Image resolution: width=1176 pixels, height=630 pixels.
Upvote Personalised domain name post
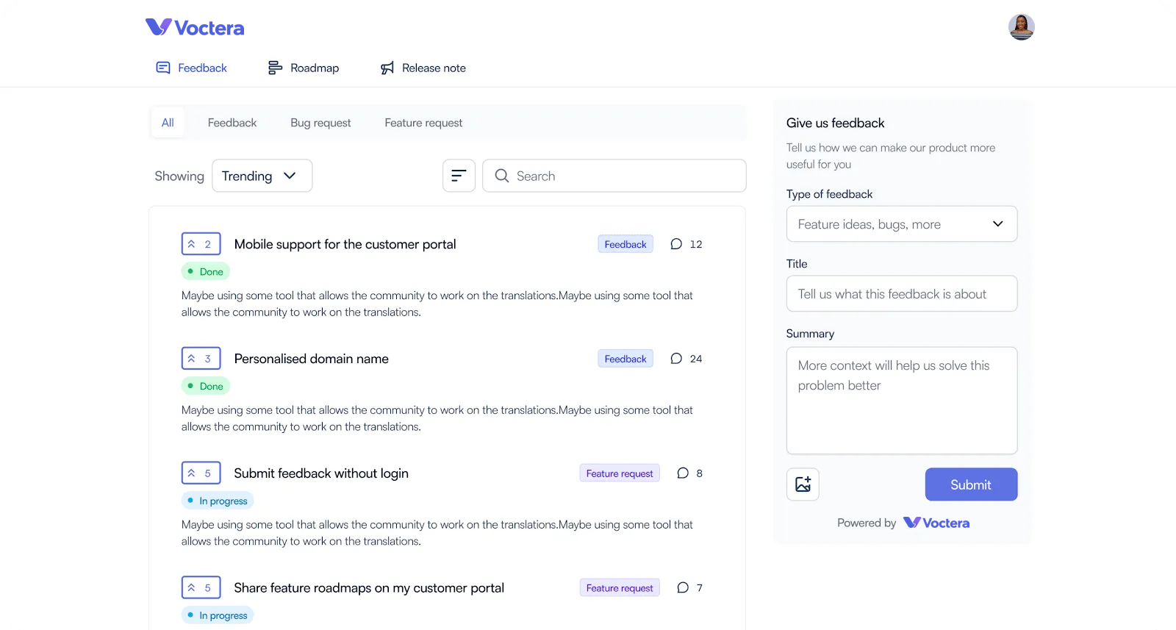pyautogui.click(x=201, y=359)
